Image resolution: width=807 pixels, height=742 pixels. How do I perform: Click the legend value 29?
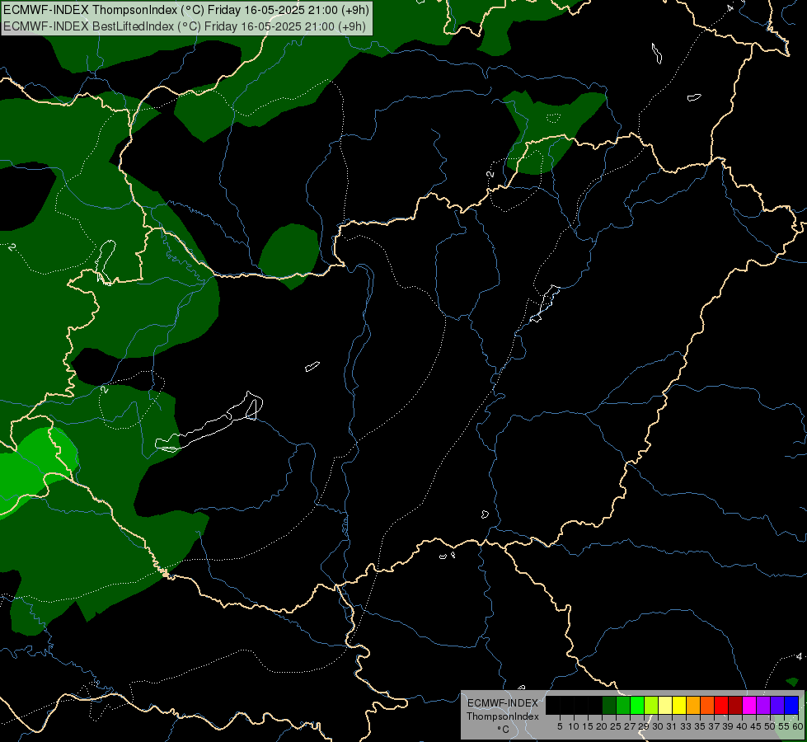click(644, 726)
